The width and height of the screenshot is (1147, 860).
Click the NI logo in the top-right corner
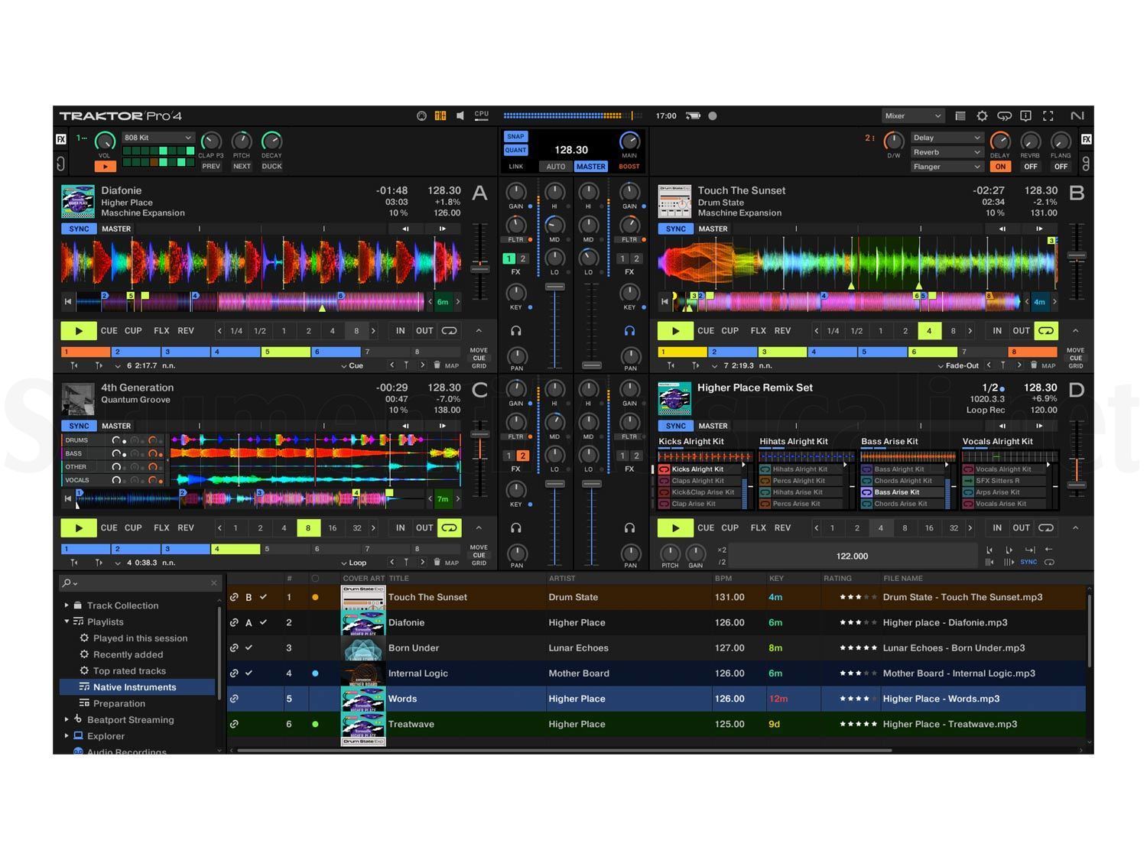click(1077, 115)
